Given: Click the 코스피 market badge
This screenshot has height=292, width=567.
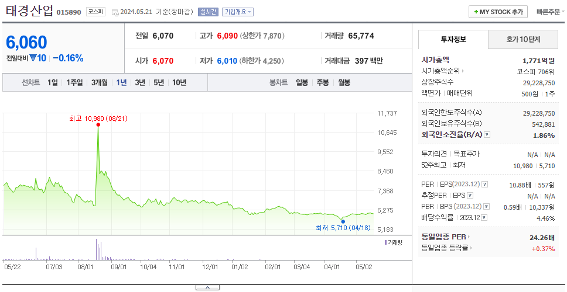Looking at the screenshot, I should click(95, 12).
